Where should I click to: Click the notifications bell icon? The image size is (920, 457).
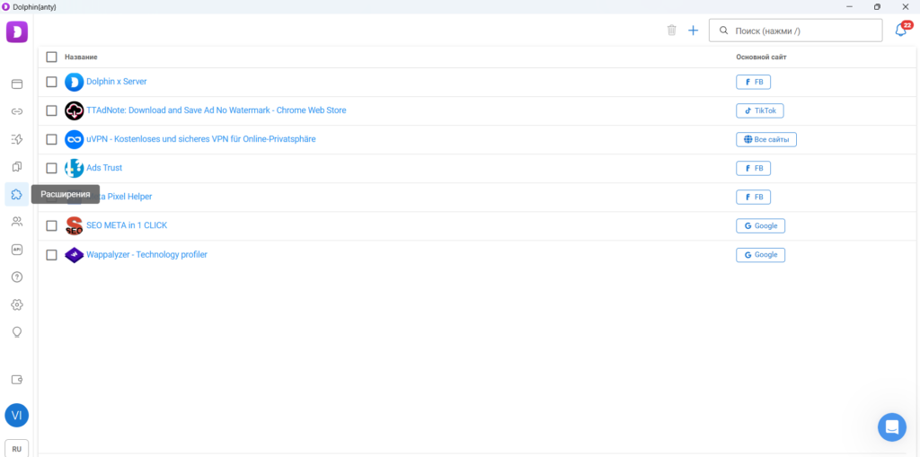pyautogui.click(x=900, y=31)
